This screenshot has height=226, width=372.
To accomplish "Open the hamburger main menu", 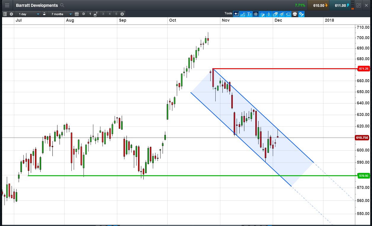I will coord(7,5).
